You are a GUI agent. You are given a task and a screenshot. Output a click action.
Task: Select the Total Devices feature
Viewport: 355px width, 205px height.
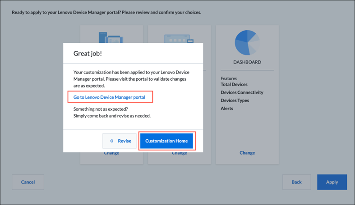coord(234,84)
